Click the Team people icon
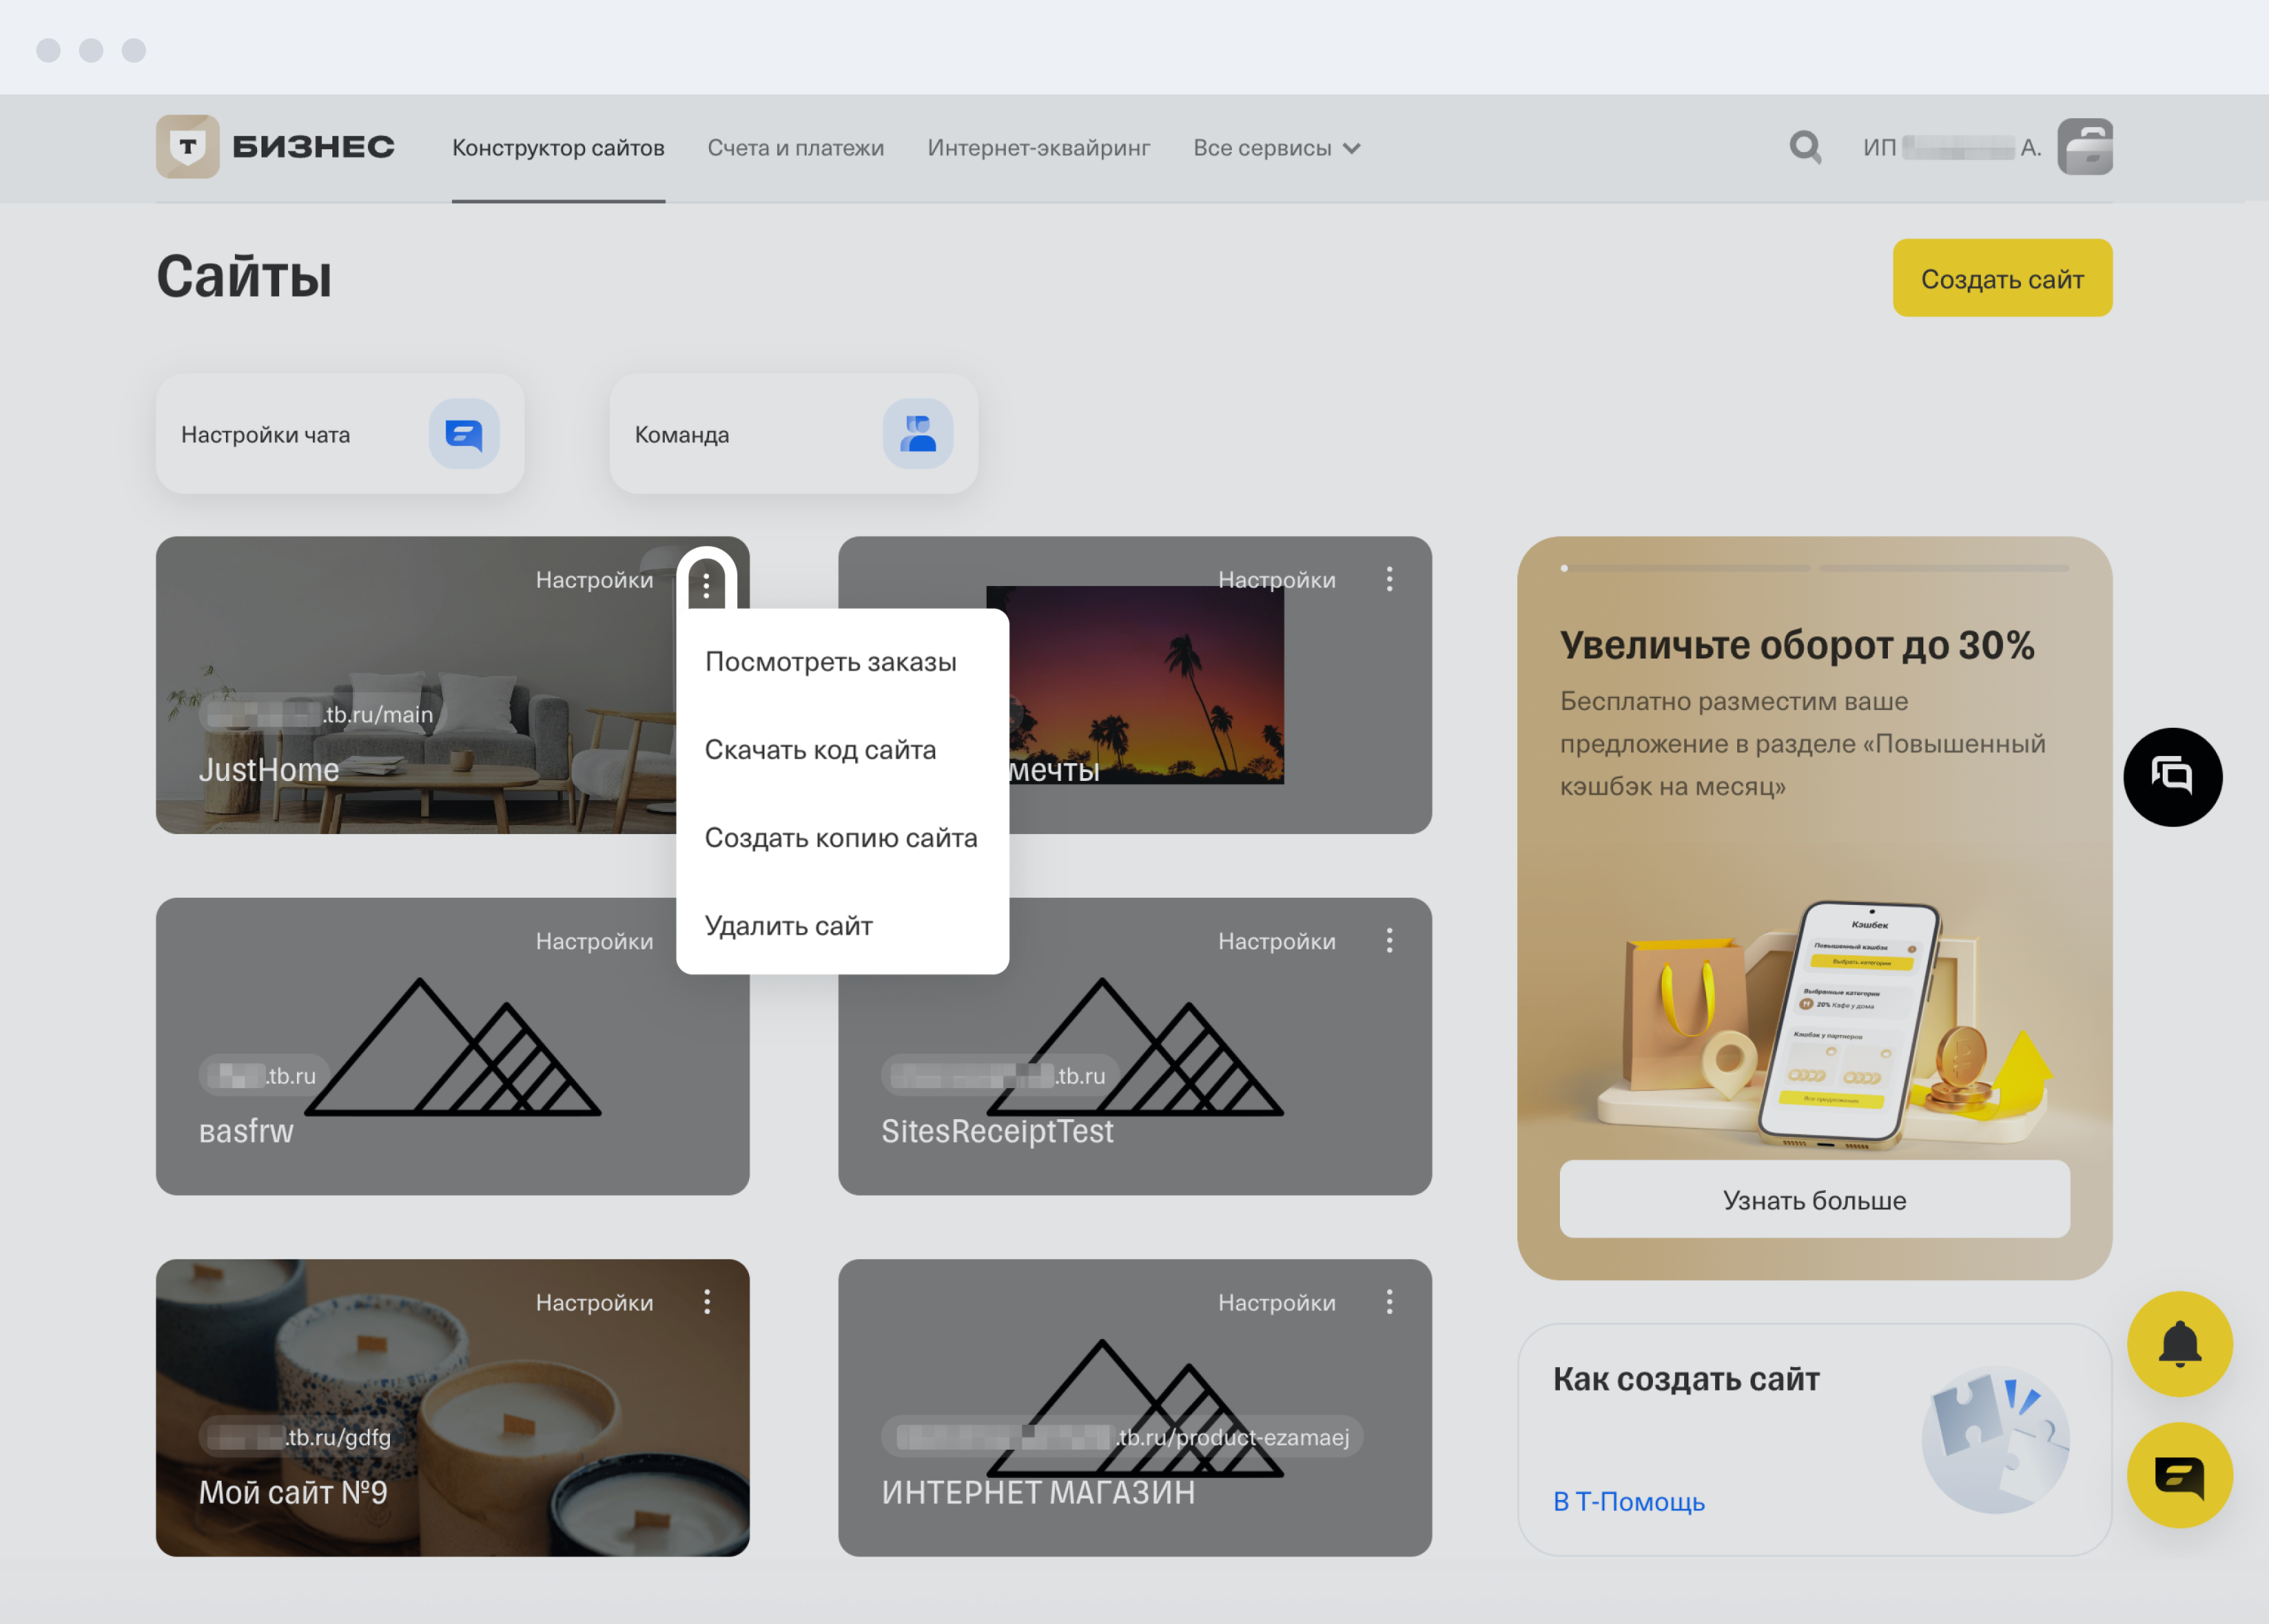The image size is (2269, 1624). [917, 434]
